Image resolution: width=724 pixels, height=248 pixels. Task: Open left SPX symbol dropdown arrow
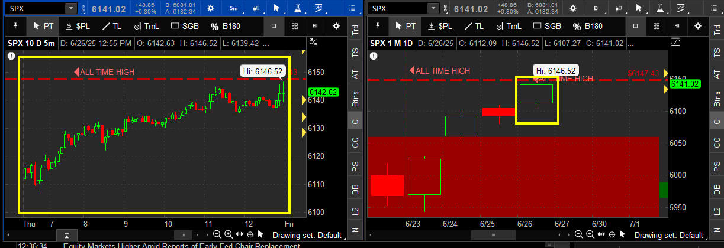coord(71,9)
